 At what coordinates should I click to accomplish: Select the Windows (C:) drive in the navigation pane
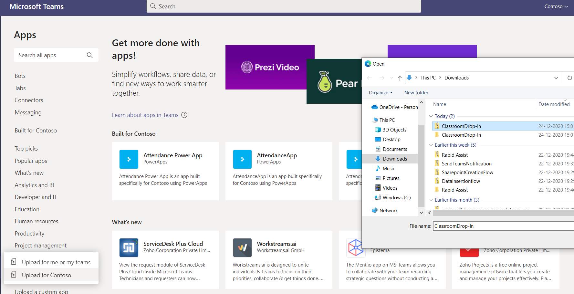point(392,198)
